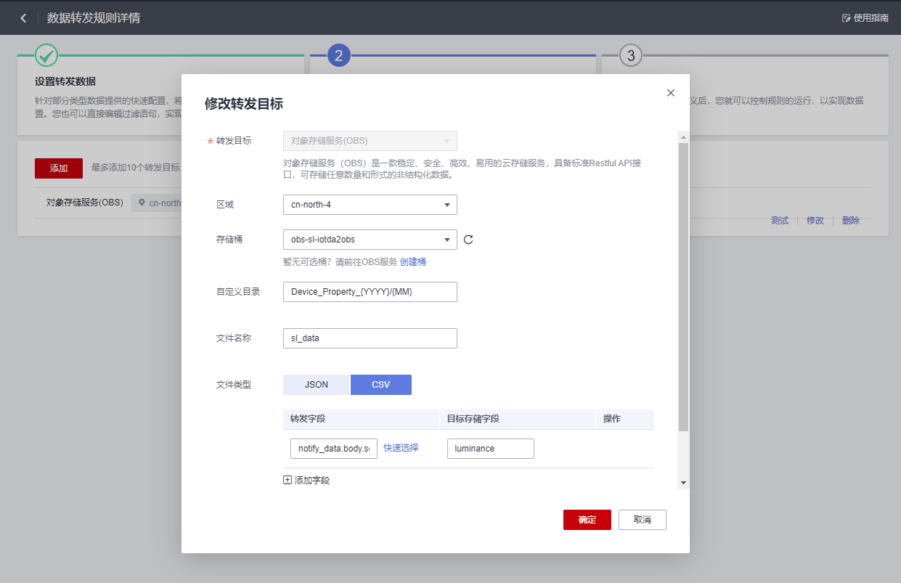The width and height of the screenshot is (901, 583).
Task: Click the 转发目标 dropdown showing 对象存储服务(OBS)
Action: click(370, 140)
